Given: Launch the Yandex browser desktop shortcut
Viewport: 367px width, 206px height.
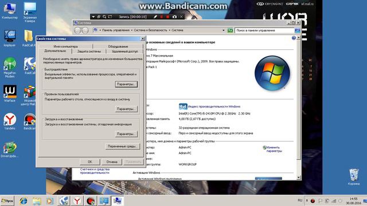Looking at the screenshot, I should pyautogui.click(x=10, y=121).
